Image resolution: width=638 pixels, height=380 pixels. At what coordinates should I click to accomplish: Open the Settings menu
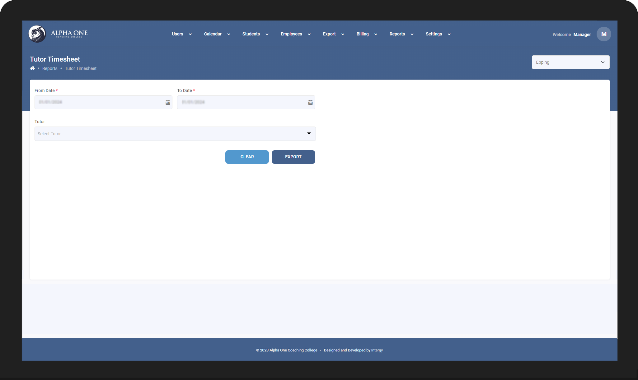pyautogui.click(x=434, y=34)
